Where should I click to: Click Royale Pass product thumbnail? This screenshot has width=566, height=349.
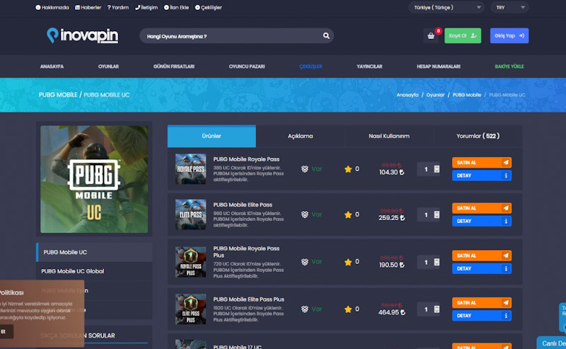[190, 169]
